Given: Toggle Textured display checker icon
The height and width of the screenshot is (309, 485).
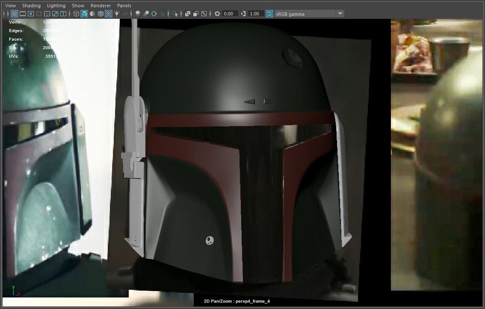Looking at the screenshot, I should tap(109, 14).
